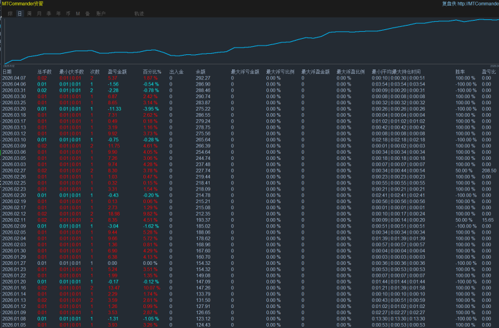The image size is (499, 328).
Task: Open the 年 yearly tab
Action: (x=59, y=13)
